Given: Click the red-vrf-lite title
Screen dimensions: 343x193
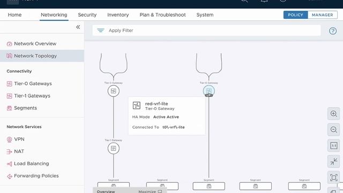Looking at the screenshot, I should click(156, 103).
